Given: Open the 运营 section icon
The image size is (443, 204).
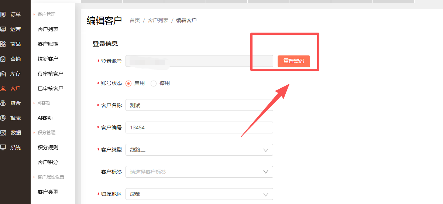Looking at the screenshot, I should pos(3,29).
